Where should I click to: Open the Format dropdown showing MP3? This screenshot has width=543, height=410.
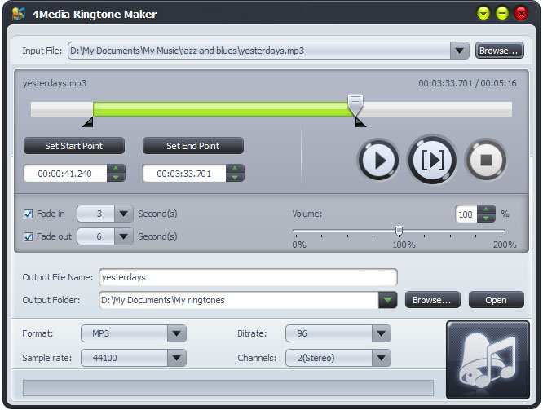[x=177, y=333]
